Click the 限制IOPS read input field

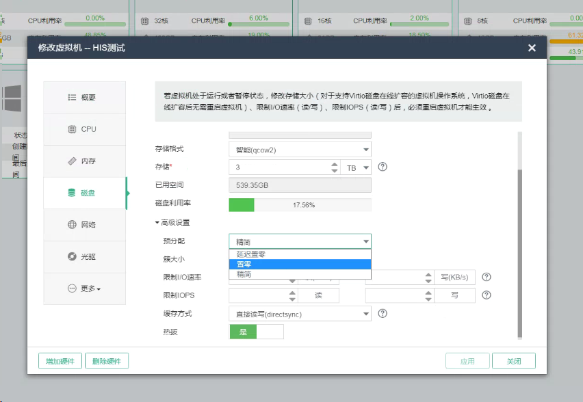[x=259, y=295]
